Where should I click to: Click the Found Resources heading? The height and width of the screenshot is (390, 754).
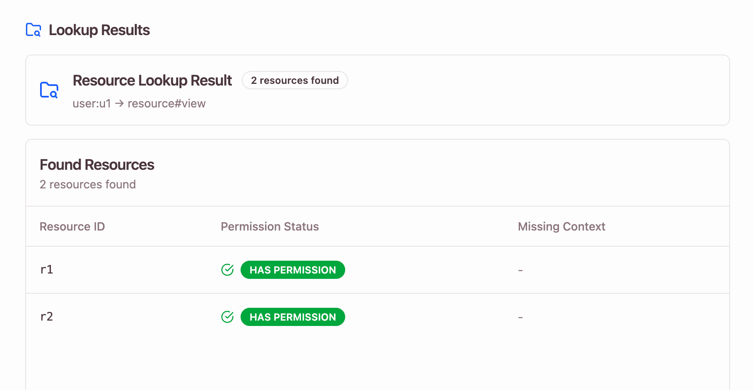tap(96, 164)
